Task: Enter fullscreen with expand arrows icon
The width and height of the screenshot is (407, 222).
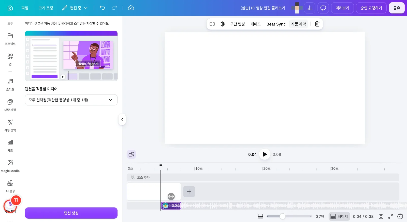Action: click(x=390, y=216)
